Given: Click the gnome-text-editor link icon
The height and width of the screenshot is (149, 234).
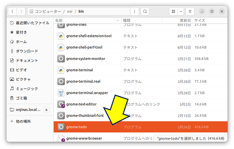Looking at the screenshot, I should pos(61,104).
